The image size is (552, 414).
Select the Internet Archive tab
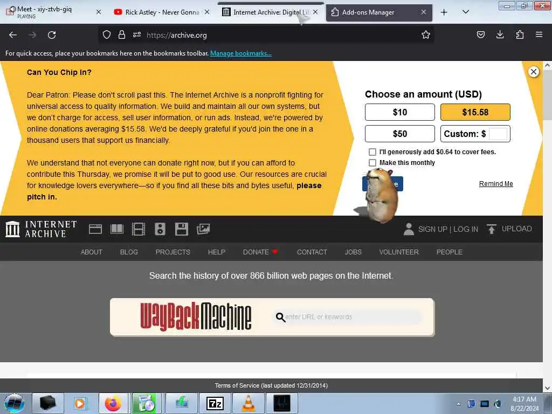265,12
